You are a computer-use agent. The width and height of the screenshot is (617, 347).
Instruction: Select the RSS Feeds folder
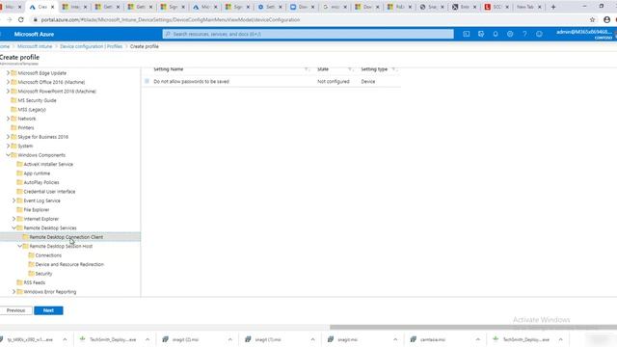pos(35,282)
